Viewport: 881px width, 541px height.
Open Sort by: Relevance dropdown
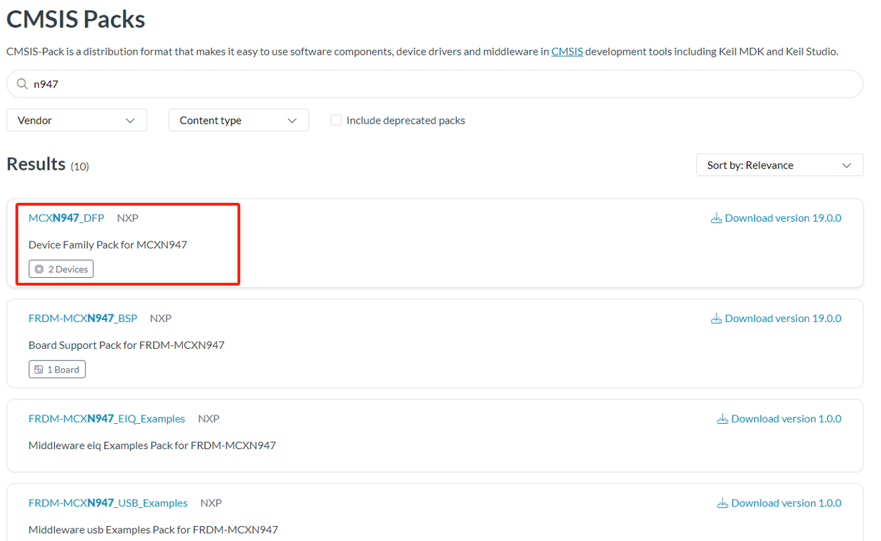780,165
